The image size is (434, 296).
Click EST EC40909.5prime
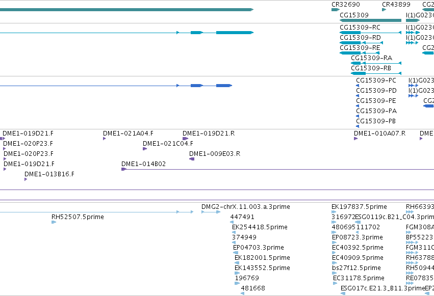coord(358,258)
